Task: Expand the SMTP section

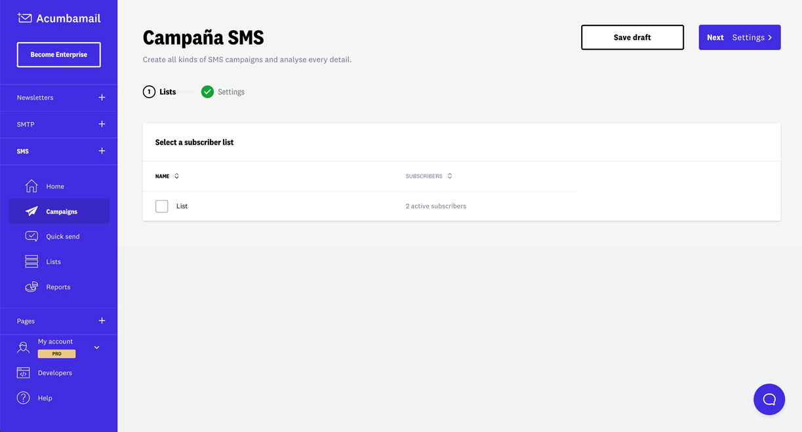Action: tap(102, 124)
